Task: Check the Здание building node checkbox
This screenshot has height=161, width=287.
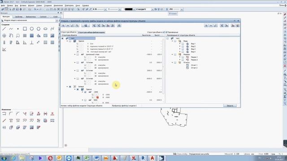Action: pyautogui.click(x=70, y=41)
